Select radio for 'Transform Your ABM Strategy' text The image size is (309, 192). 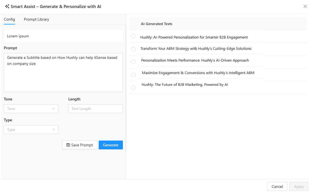[x=133, y=49]
